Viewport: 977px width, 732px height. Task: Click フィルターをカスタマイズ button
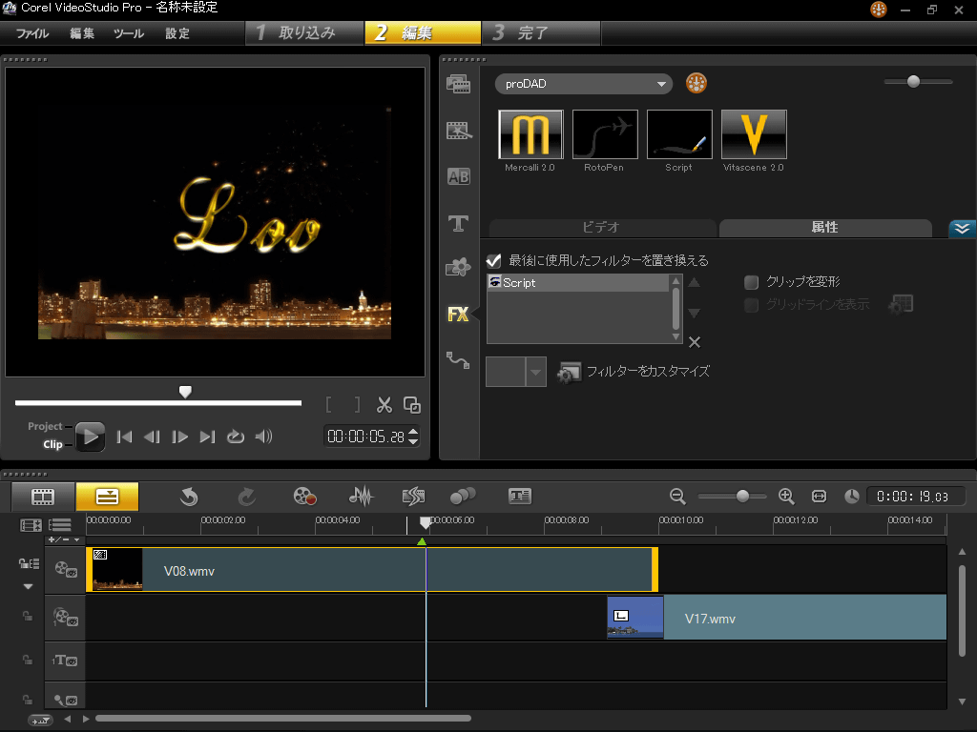[x=634, y=373]
